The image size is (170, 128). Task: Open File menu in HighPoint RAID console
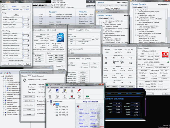tap(48, 87)
